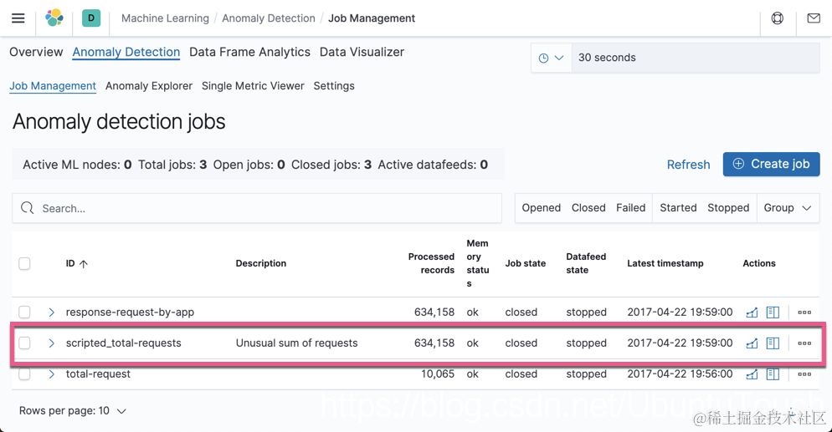Image resolution: width=832 pixels, height=432 pixels.
Task: Toggle the select all jobs checkbox
Action: click(x=25, y=264)
